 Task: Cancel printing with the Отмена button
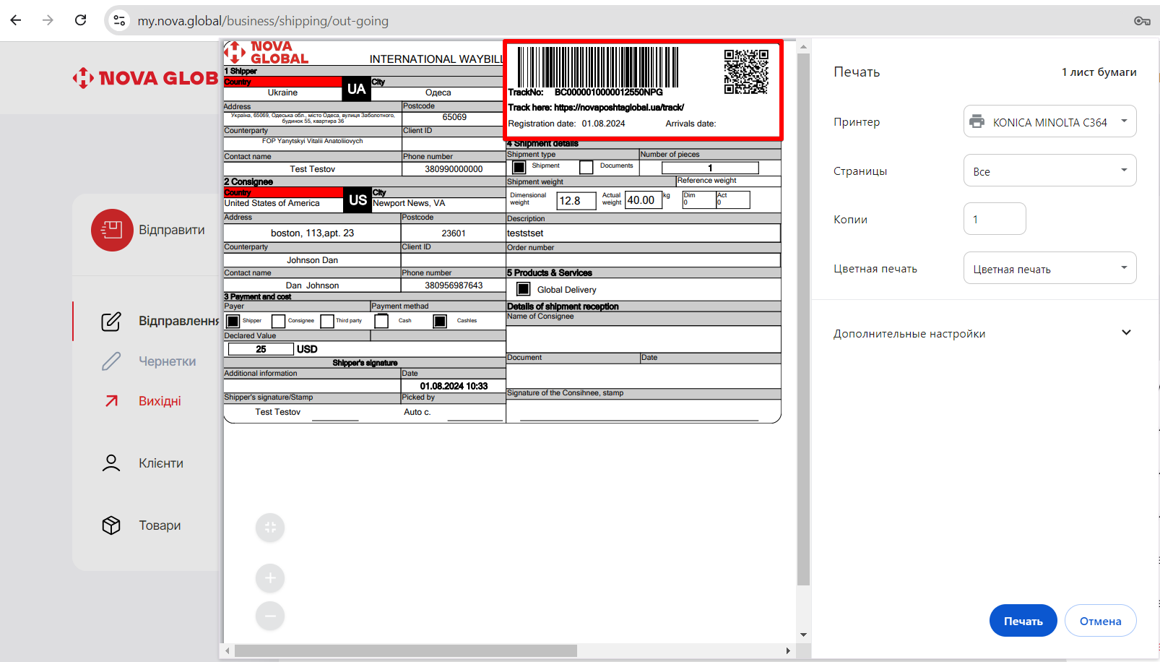(x=1099, y=621)
